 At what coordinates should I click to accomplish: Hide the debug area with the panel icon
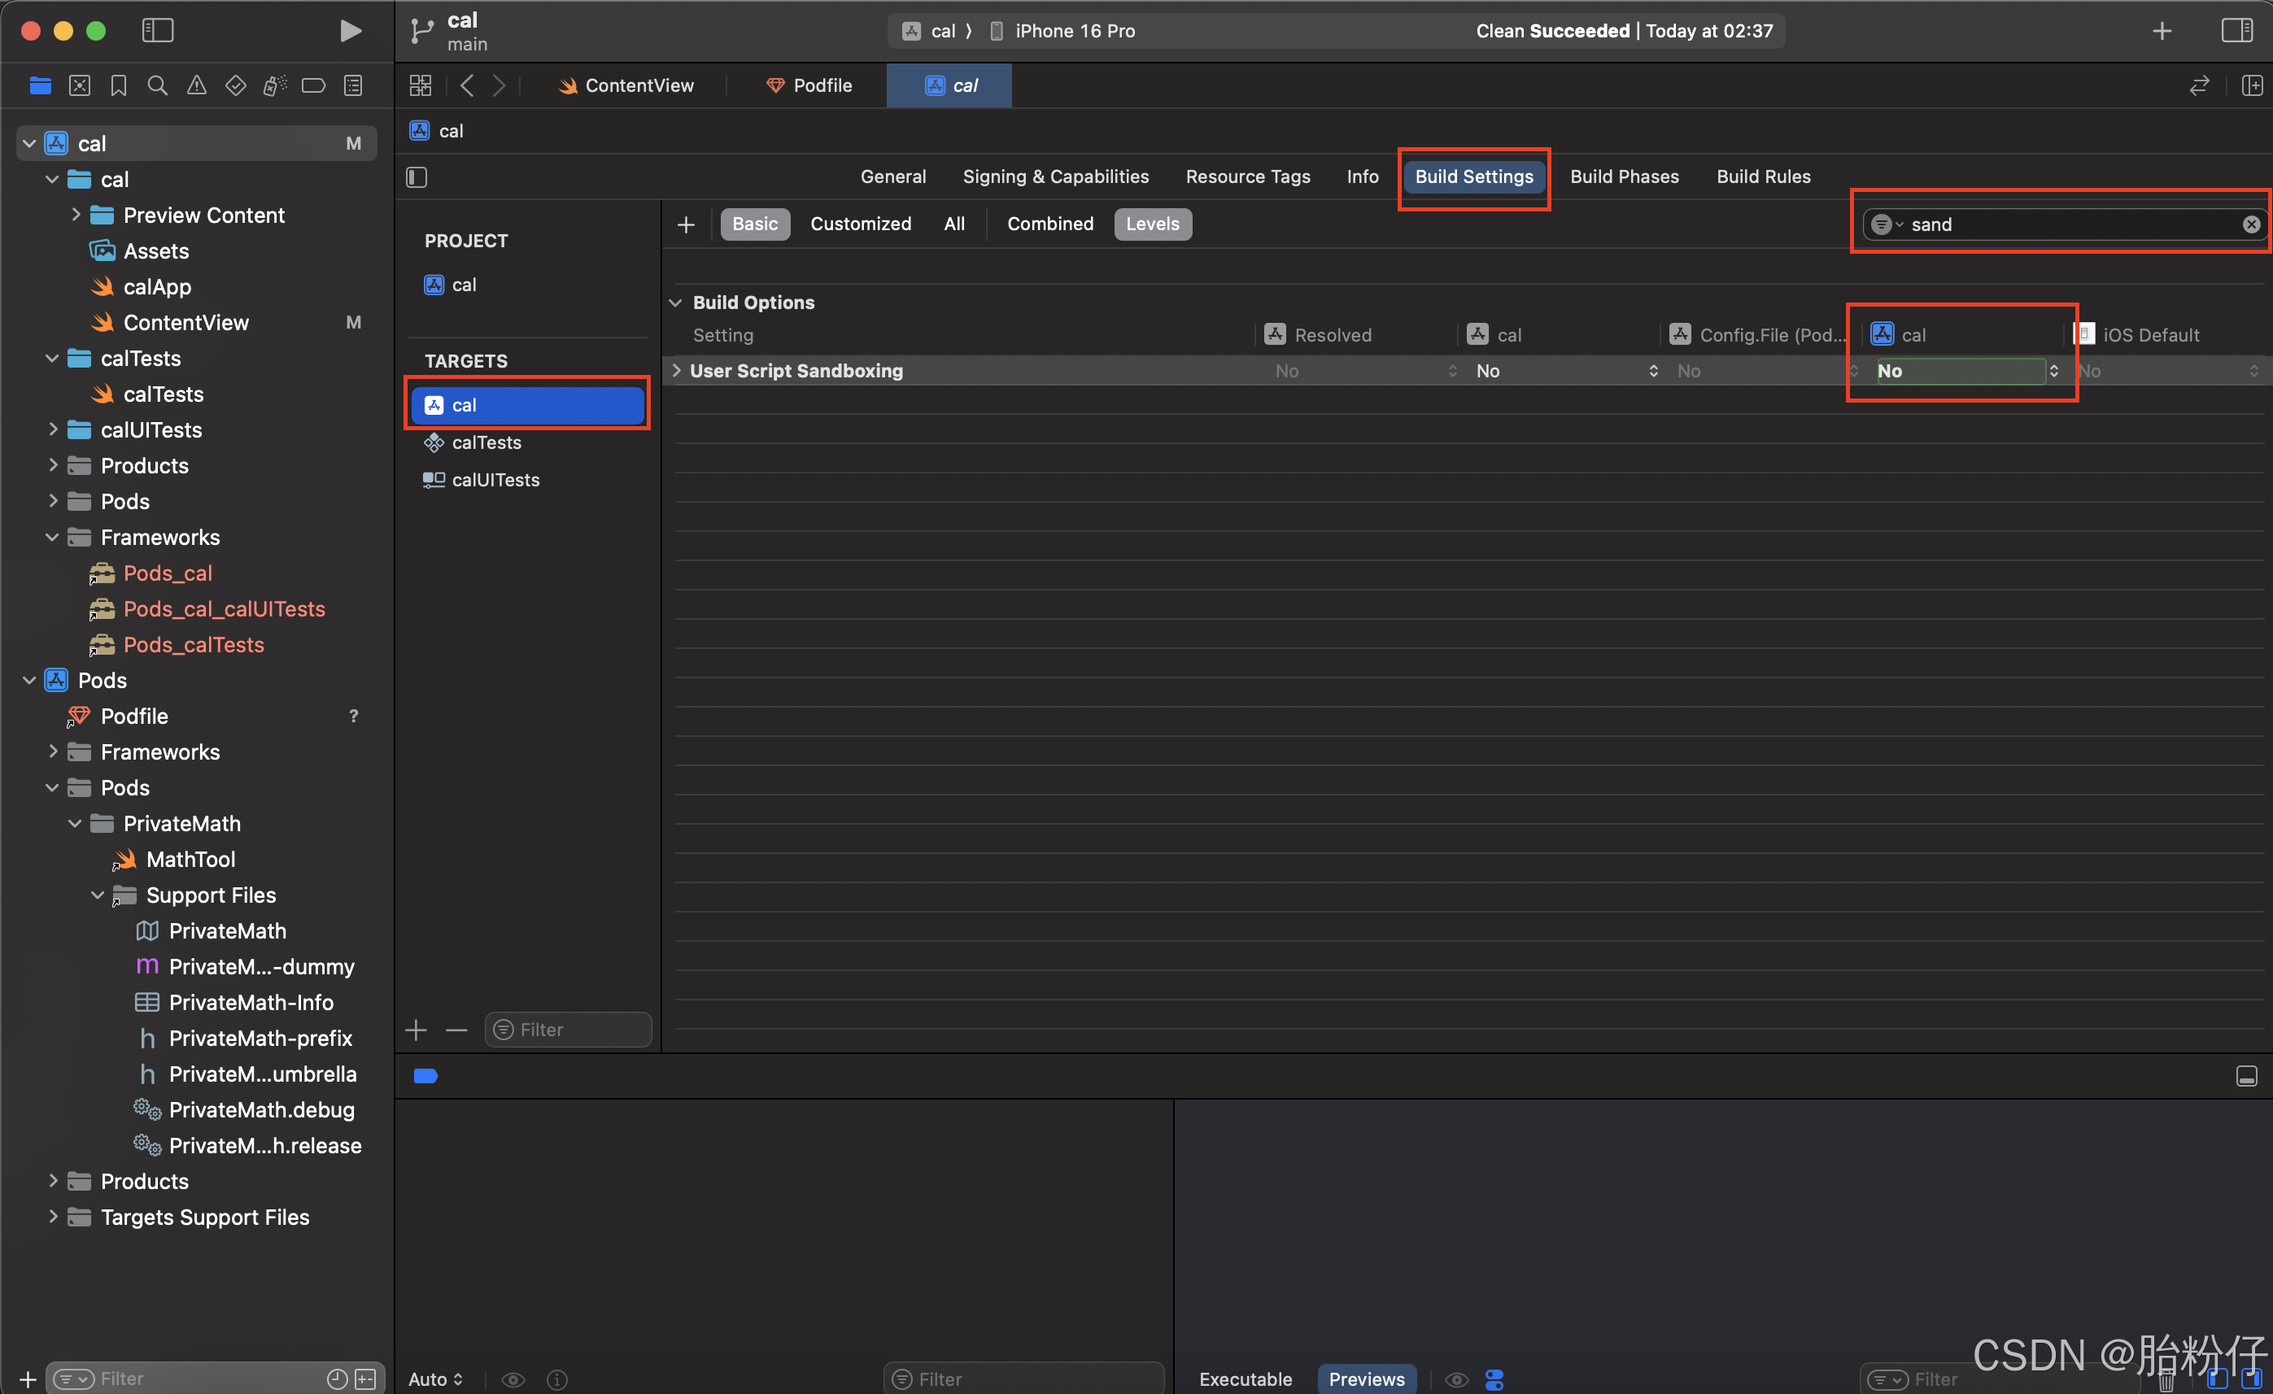coord(2246,1076)
